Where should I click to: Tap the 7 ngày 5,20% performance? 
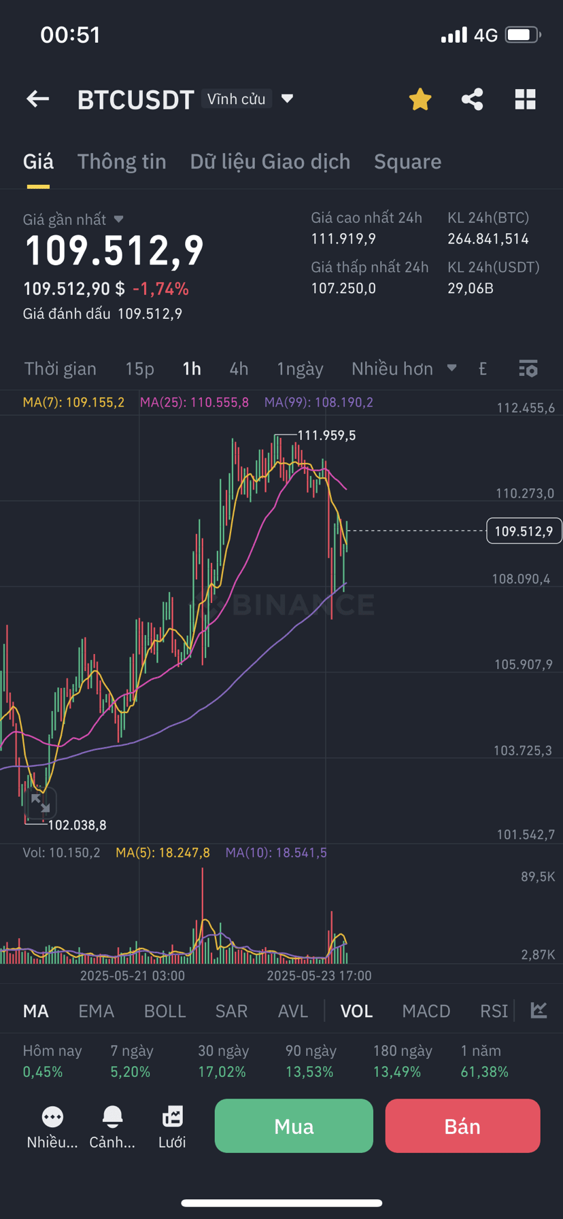tap(132, 1061)
